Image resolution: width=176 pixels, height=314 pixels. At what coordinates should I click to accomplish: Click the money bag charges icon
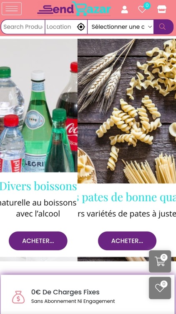click(18, 297)
